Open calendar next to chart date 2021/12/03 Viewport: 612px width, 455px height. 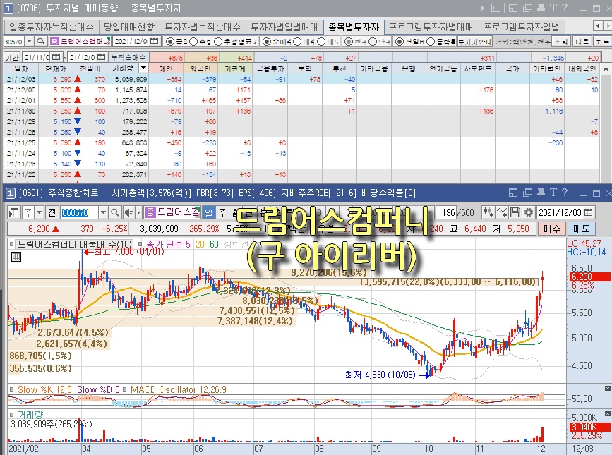pyautogui.click(x=589, y=212)
